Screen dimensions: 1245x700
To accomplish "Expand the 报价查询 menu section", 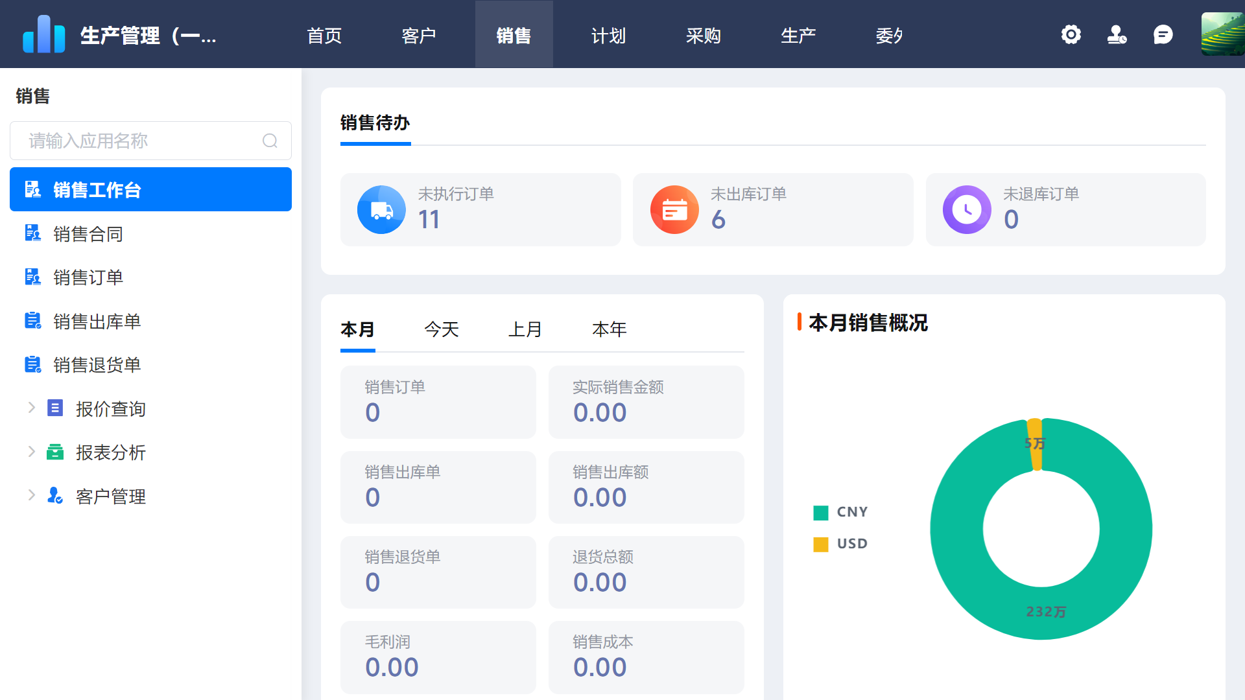I will pyautogui.click(x=32, y=407).
